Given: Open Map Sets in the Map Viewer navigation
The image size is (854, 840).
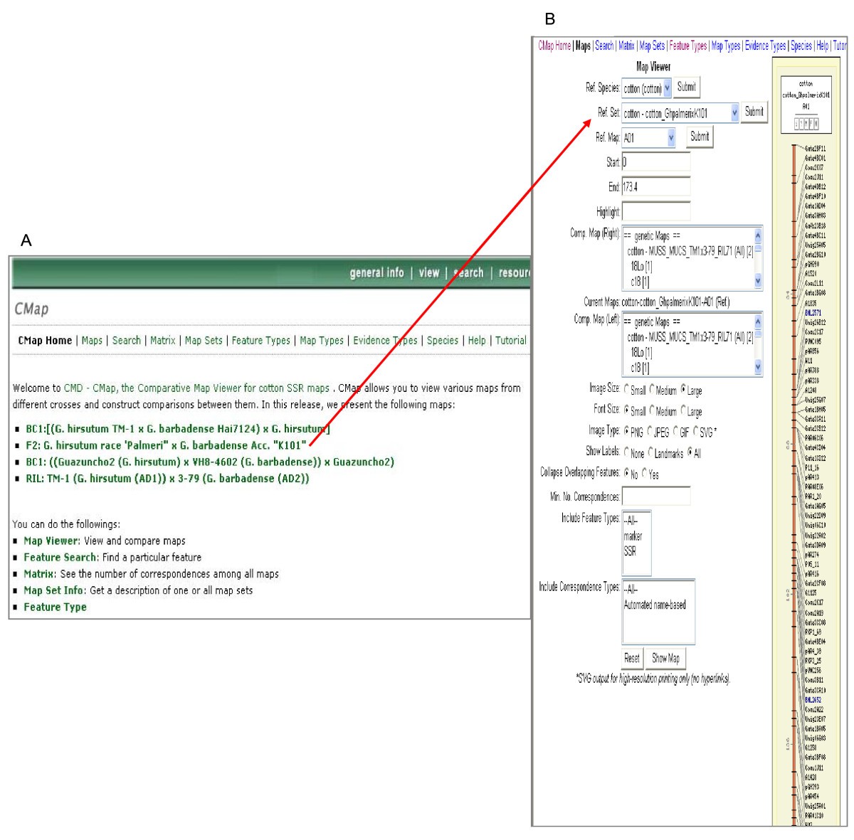Looking at the screenshot, I should 652,46.
